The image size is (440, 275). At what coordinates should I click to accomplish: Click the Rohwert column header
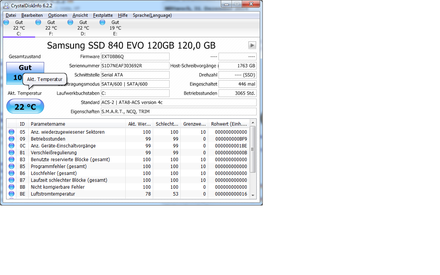point(229,124)
